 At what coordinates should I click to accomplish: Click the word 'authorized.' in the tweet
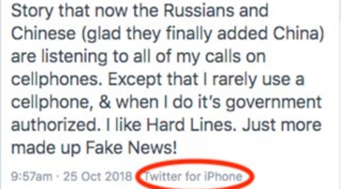coord(56,125)
